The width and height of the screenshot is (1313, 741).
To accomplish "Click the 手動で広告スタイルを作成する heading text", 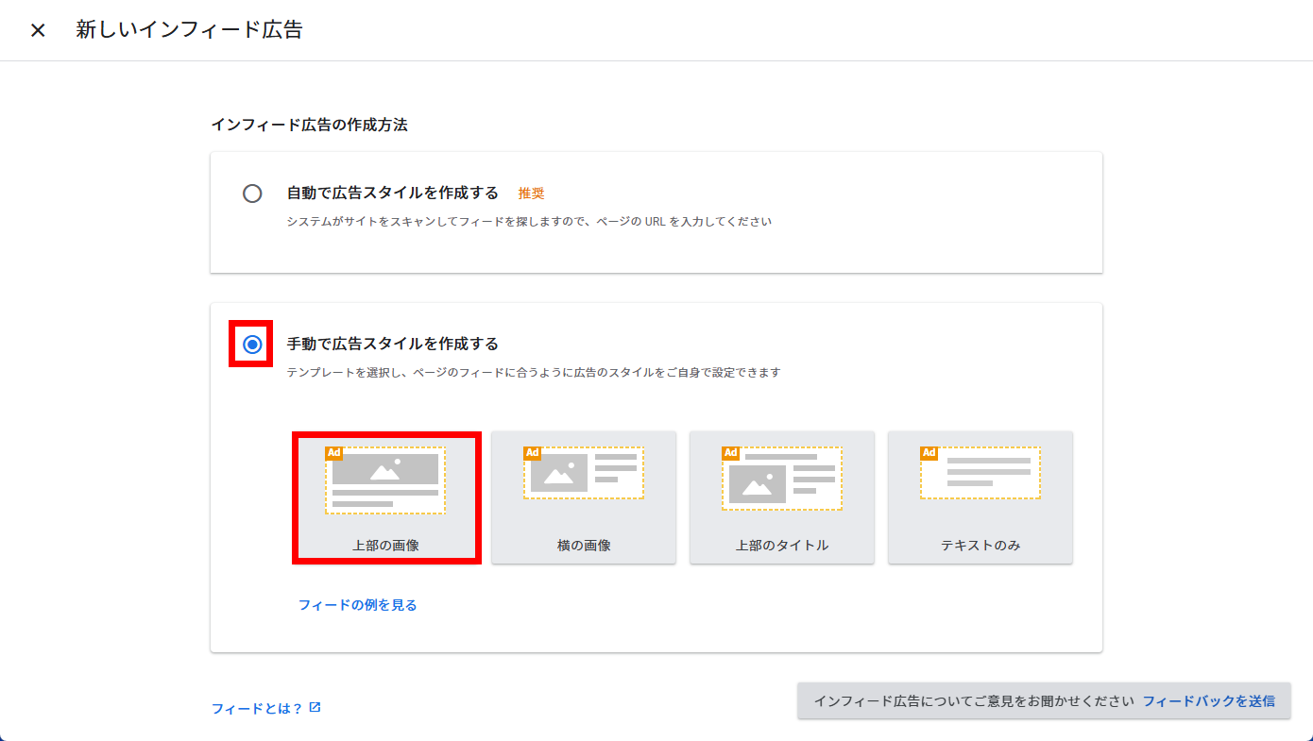I will pyautogui.click(x=392, y=344).
